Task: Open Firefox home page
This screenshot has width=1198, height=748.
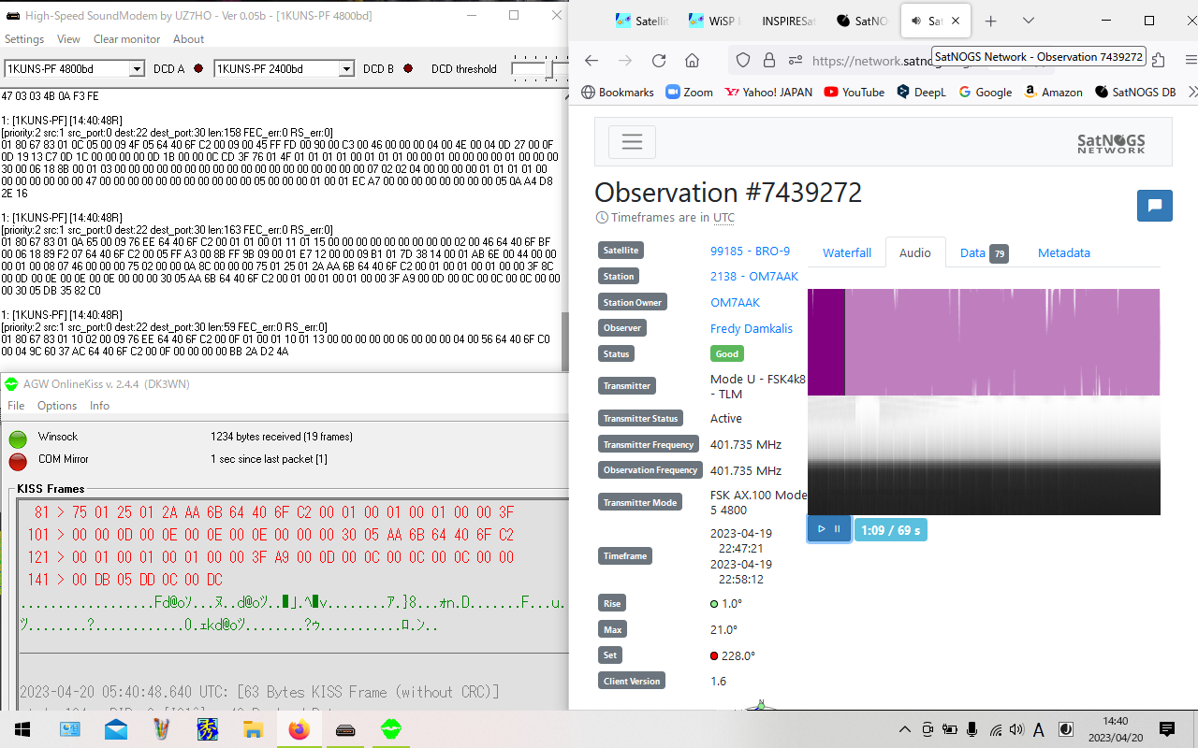Action: (x=692, y=60)
